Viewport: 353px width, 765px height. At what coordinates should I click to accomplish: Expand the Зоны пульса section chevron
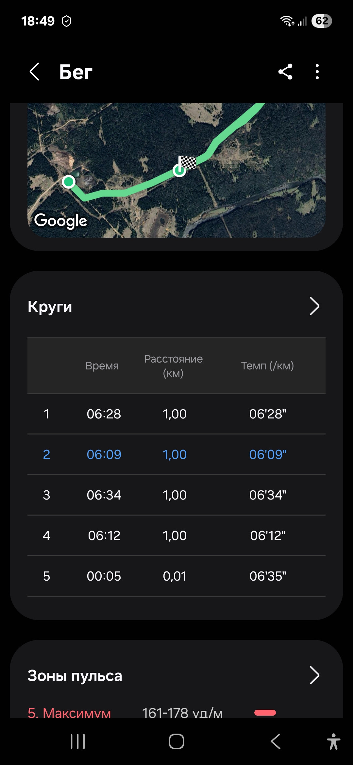[314, 675]
